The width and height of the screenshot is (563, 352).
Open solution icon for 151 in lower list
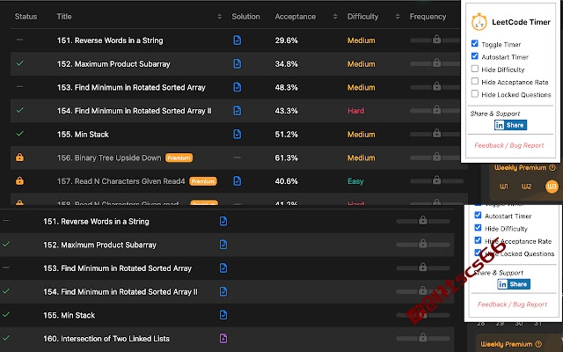tap(223, 221)
